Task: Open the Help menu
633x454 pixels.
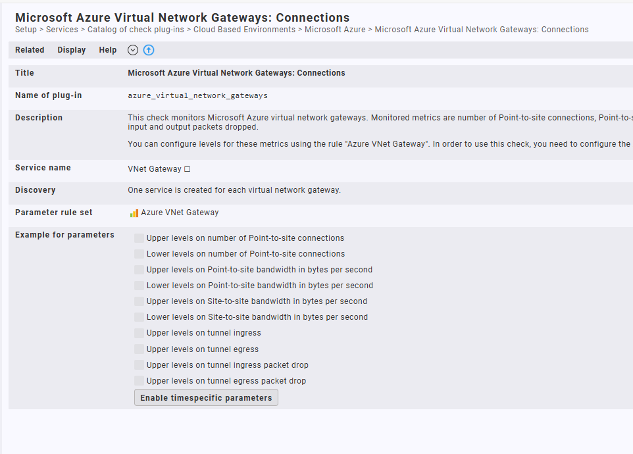Action: coord(108,50)
